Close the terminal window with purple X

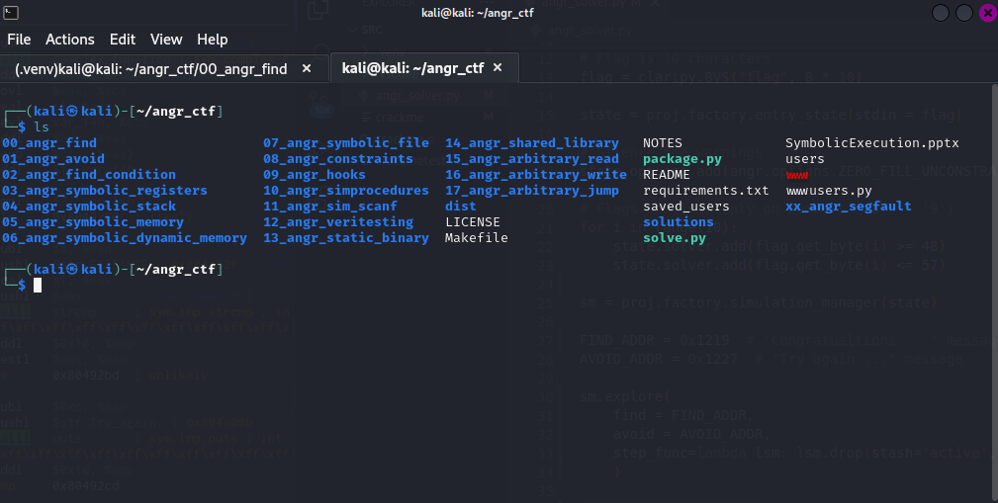point(987,13)
